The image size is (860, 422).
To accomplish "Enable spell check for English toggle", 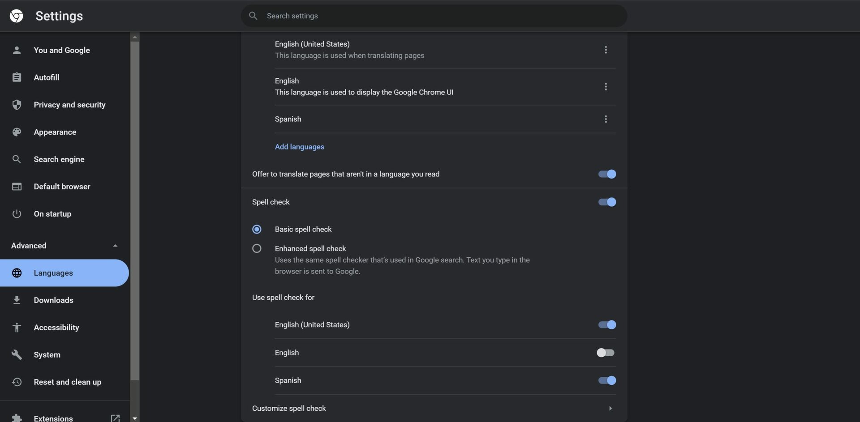I will point(606,353).
